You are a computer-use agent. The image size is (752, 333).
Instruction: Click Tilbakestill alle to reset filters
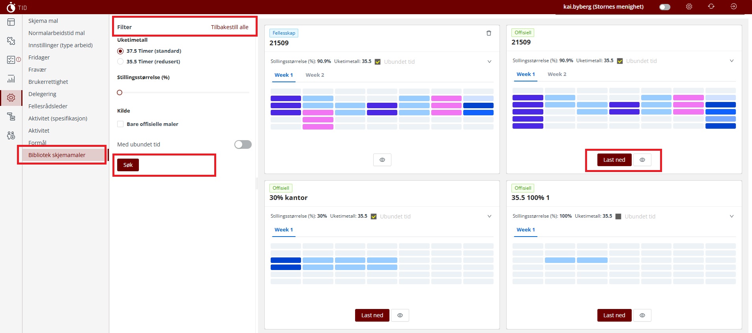(230, 27)
